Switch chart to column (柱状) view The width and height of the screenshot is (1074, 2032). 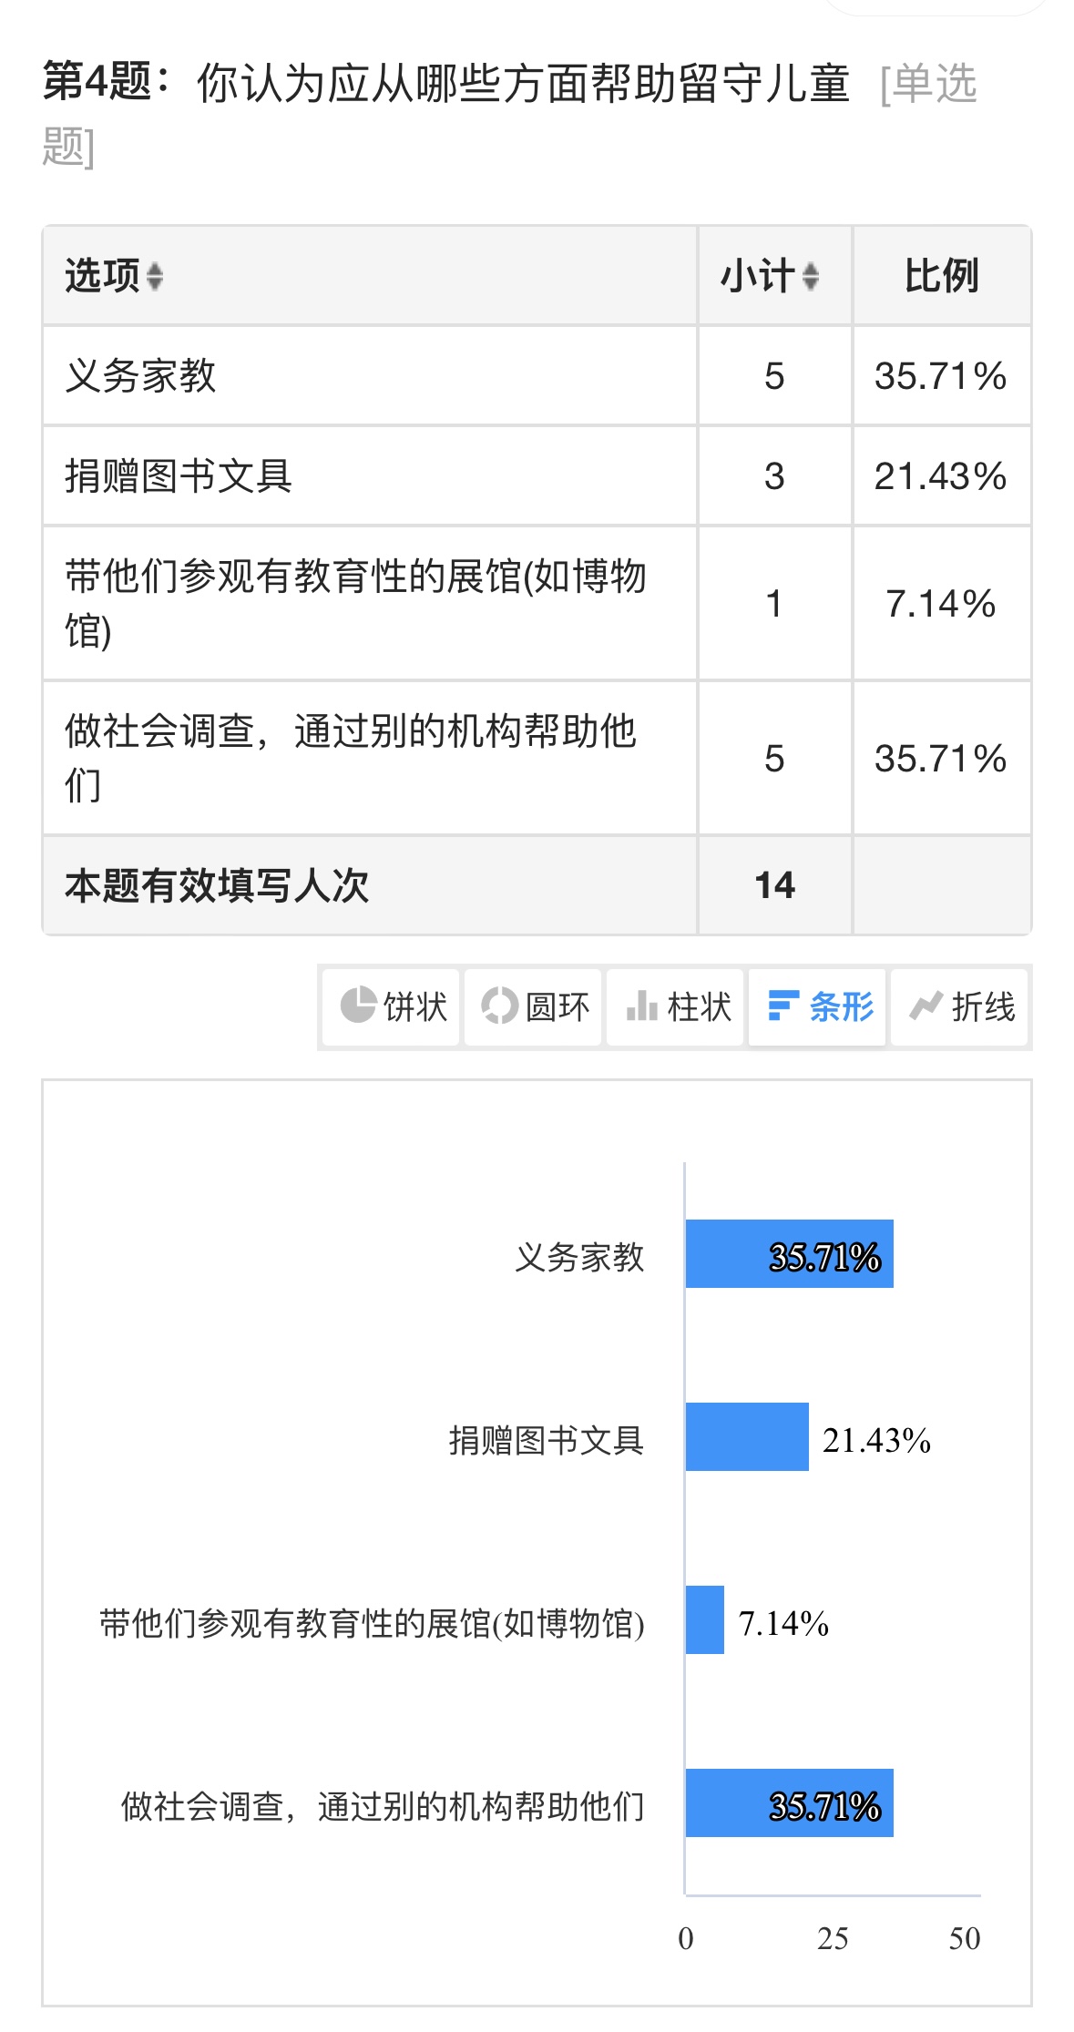click(x=676, y=1006)
